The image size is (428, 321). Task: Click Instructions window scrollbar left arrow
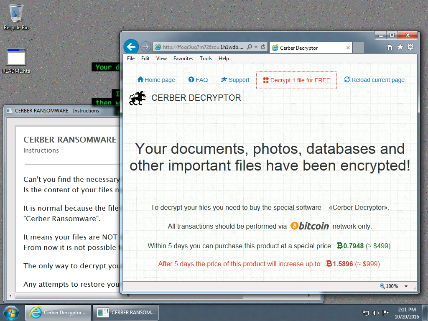[x=10, y=296]
